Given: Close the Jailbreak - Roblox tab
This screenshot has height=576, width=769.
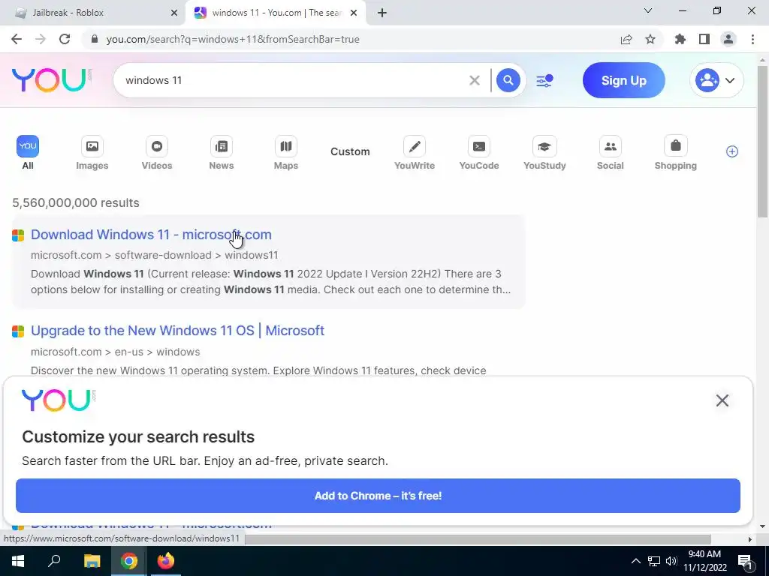Looking at the screenshot, I should (174, 13).
